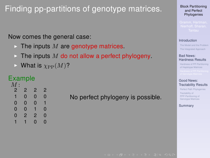This screenshot has width=210, height=158.
Task: Click the search magnifier icon
Action: pos(170,155)
